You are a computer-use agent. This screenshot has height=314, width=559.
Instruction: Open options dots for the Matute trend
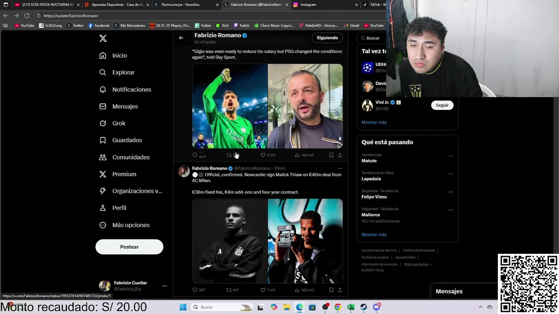[x=451, y=156]
